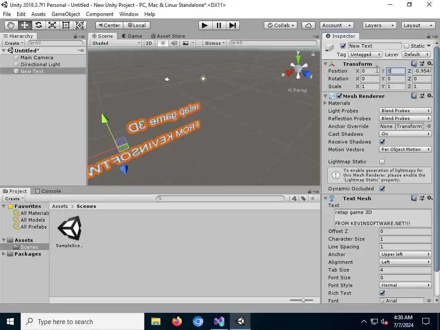The width and height of the screenshot is (440, 330).
Task: Select the Rotate tool
Action: (x=38, y=25)
